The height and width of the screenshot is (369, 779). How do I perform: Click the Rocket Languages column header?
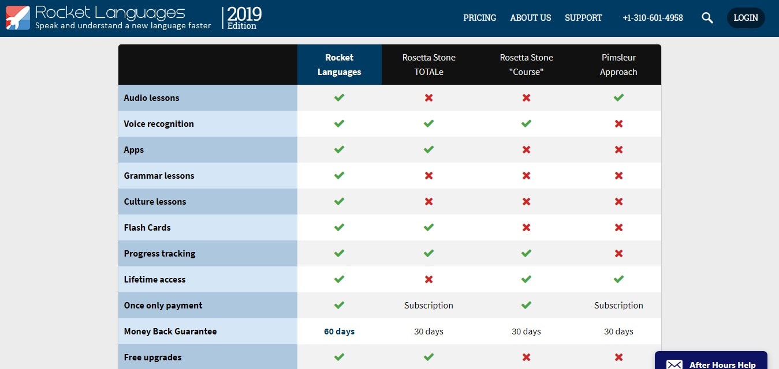tap(340, 65)
